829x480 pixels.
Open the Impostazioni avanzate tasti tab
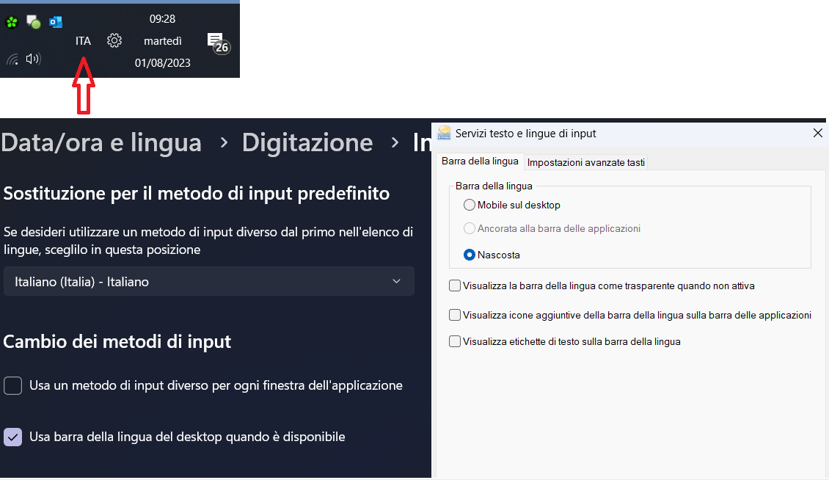point(585,162)
